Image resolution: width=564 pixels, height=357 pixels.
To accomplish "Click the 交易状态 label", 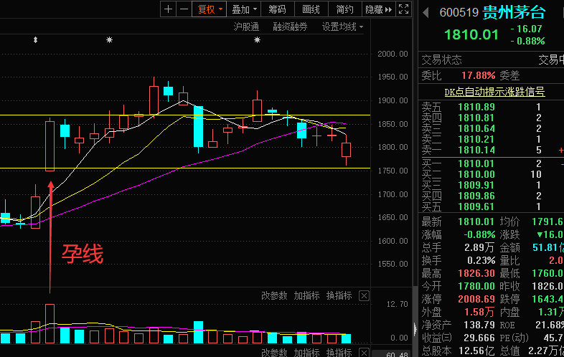I will [x=442, y=59].
